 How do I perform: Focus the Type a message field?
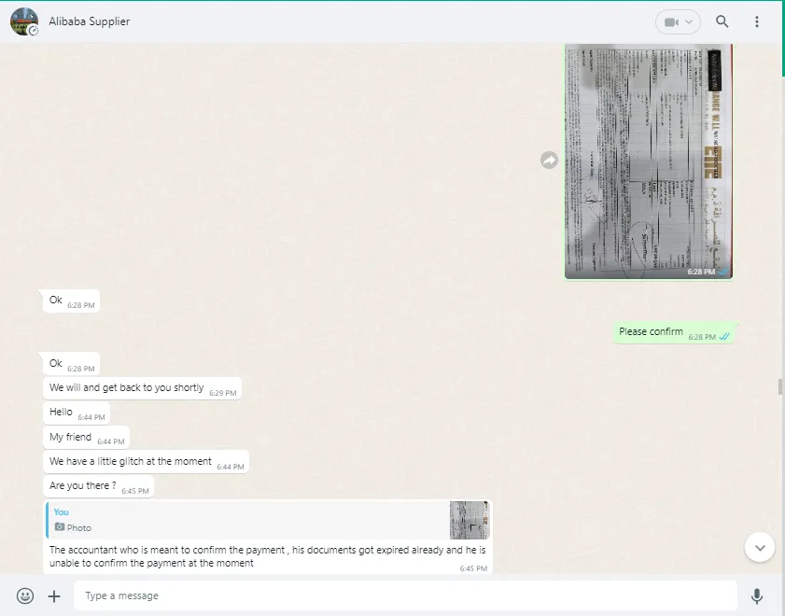point(405,595)
